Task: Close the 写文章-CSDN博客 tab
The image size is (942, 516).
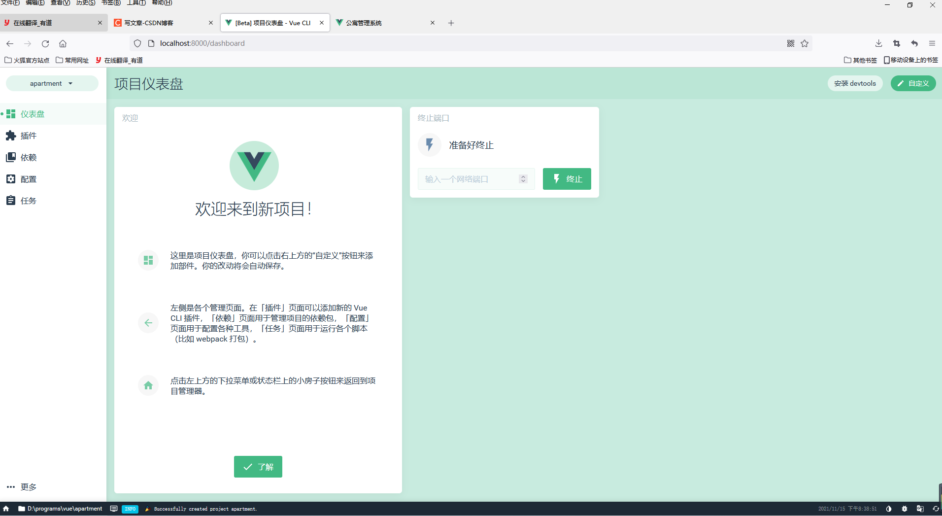Action: [211, 23]
